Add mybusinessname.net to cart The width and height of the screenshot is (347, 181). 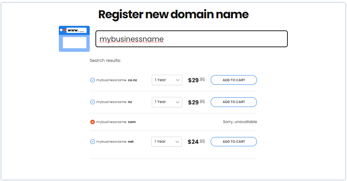234,142
